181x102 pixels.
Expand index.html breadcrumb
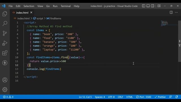click(x=23, y=18)
